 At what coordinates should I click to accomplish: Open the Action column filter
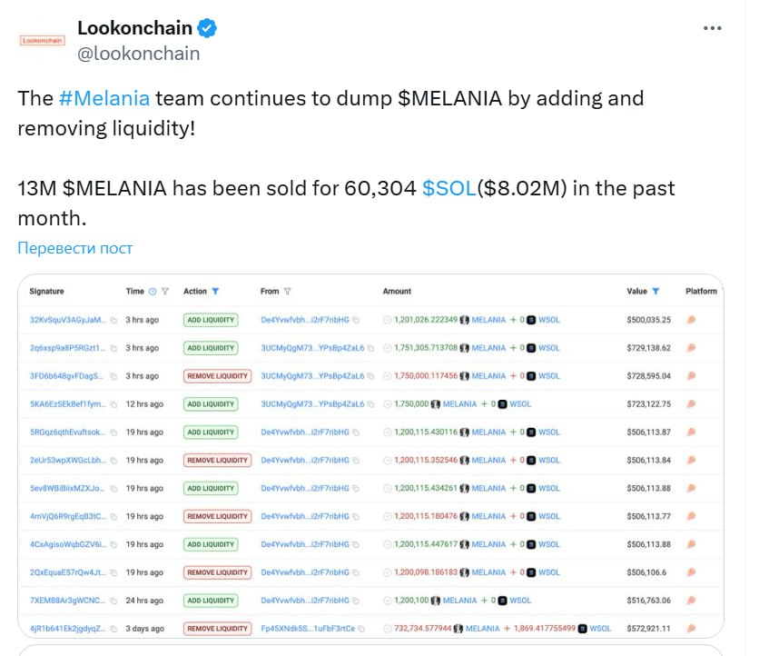click(215, 292)
